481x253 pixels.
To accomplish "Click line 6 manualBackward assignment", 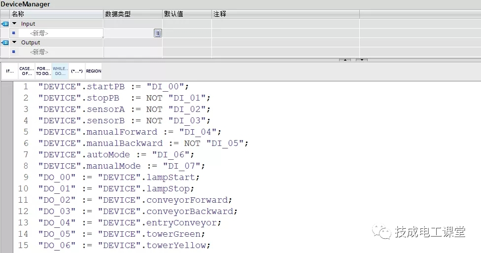I will pos(143,144).
